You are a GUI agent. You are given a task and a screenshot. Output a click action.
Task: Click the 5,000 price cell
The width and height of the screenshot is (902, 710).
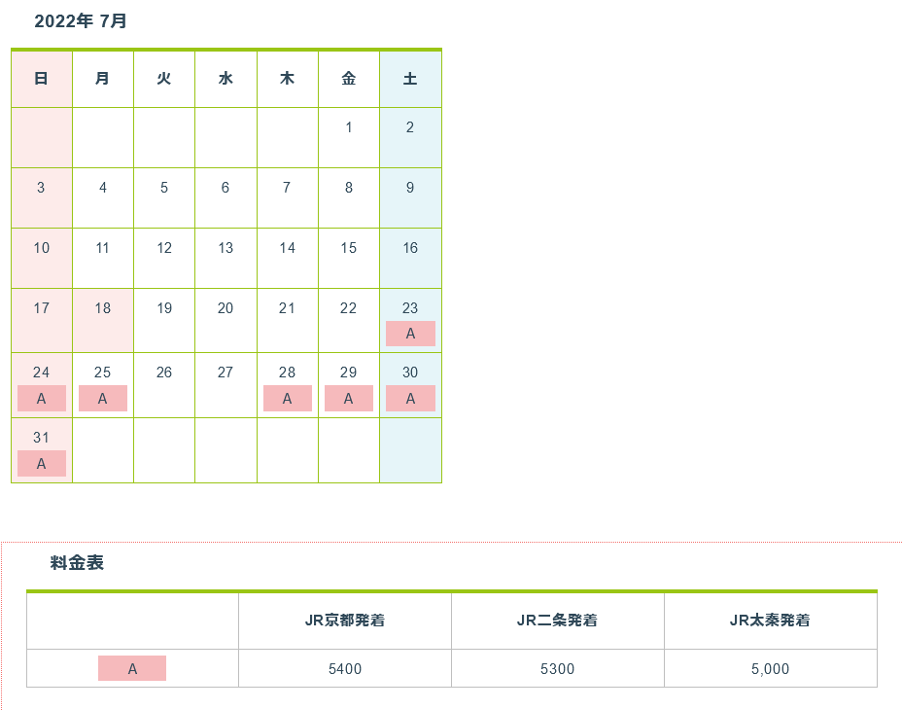click(x=770, y=669)
